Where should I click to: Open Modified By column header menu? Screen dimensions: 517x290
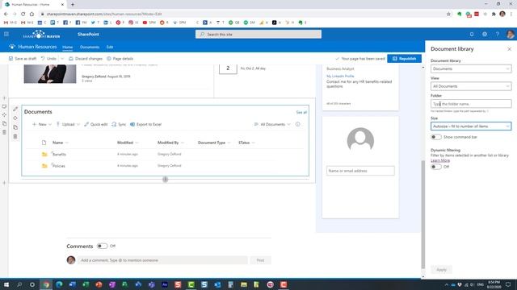coord(170,143)
